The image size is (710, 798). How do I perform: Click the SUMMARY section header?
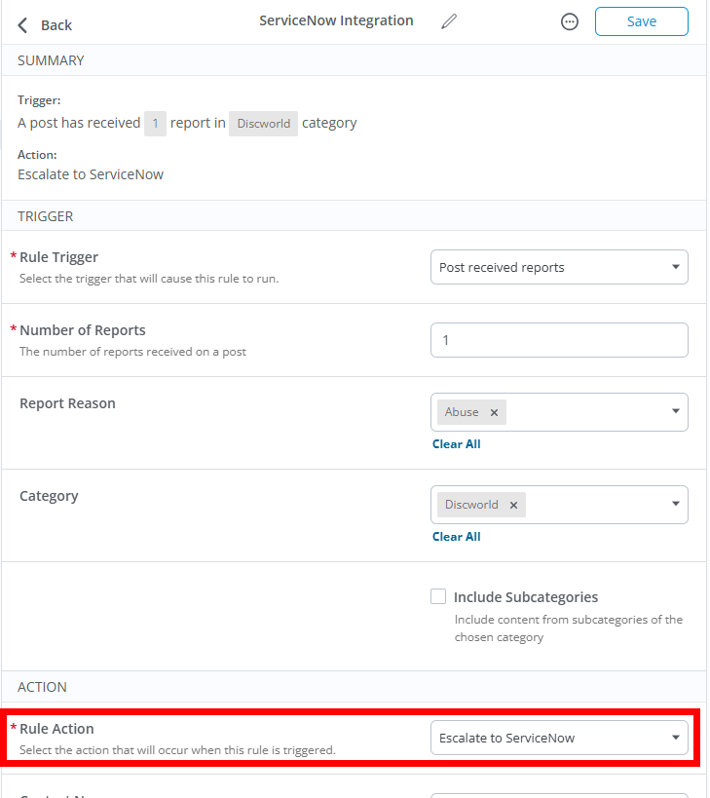pos(51,61)
